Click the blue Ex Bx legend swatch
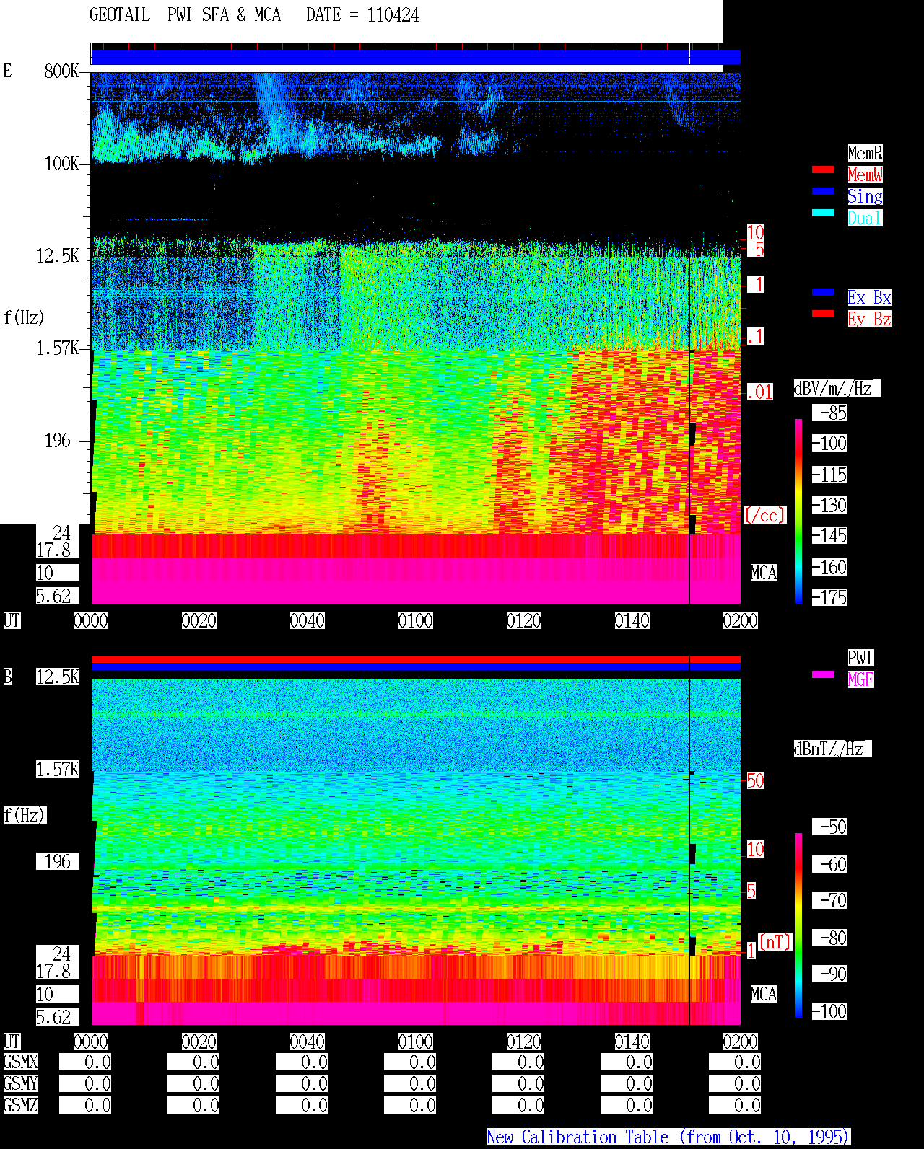This screenshot has width=924, height=1149. 823,292
